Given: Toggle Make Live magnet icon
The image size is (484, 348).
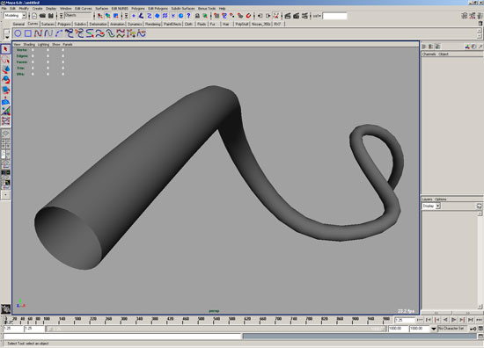Looking at the screenshot, I should pyautogui.click(x=248, y=16).
